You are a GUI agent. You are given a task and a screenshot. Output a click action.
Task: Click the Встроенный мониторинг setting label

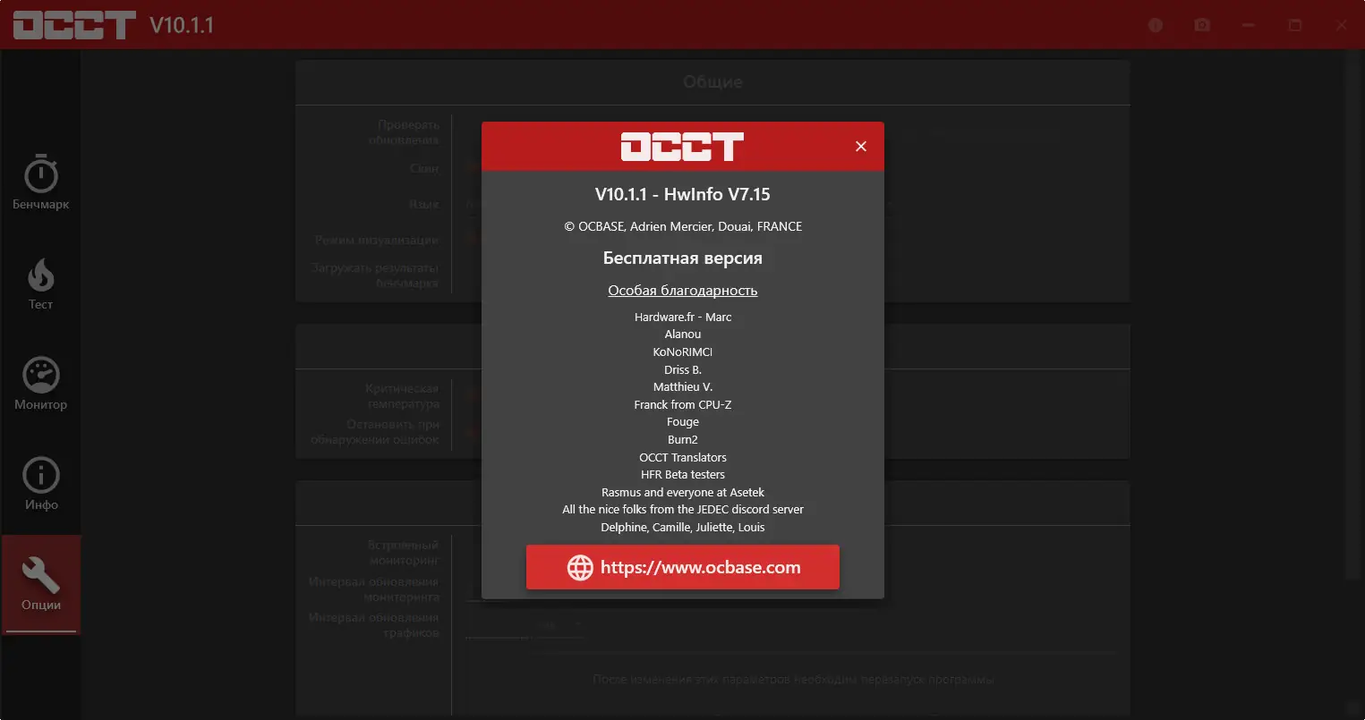pos(403,553)
